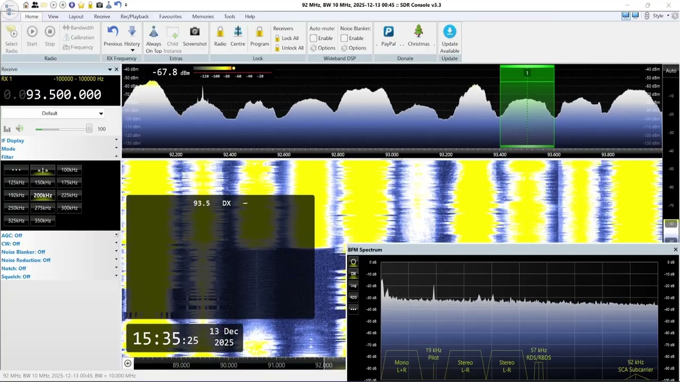This screenshot has height=382, width=680.
Task: Close the BFM Spectrum panel
Action: [675, 249]
